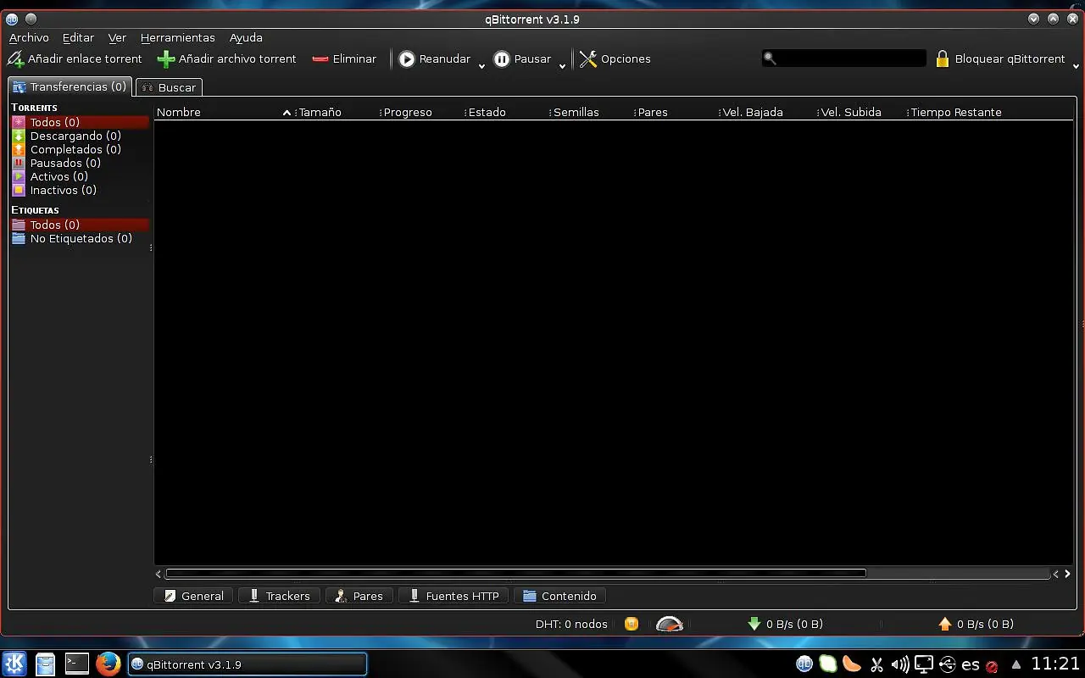The width and height of the screenshot is (1085, 678).
Task: Open Opciones from the toolbar
Action: [x=615, y=59]
